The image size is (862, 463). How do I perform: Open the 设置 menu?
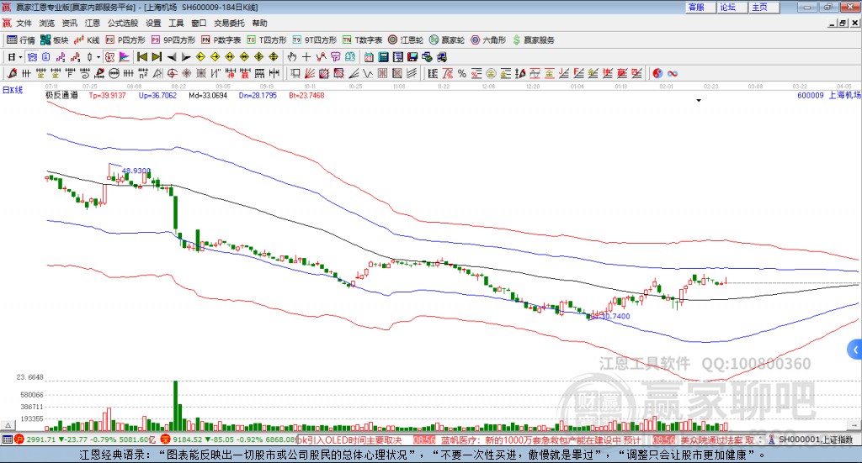[x=153, y=23]
